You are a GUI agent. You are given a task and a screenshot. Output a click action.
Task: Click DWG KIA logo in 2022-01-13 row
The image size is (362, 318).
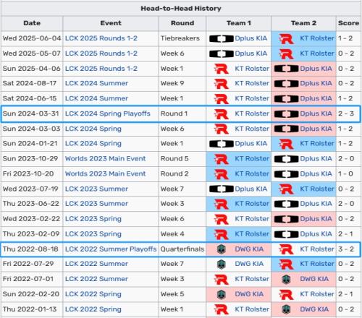point(286,309)
